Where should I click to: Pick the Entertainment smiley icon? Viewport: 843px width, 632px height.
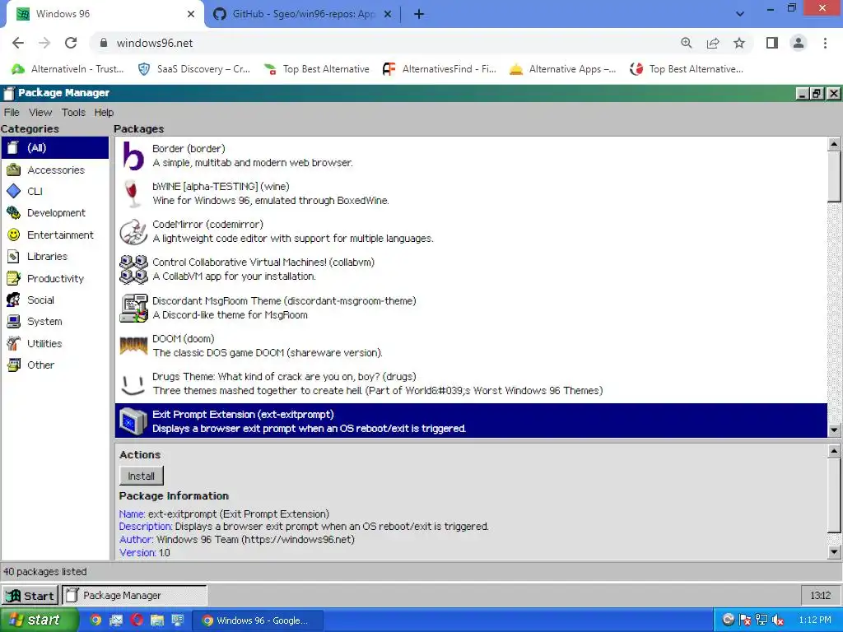click(x=13, y=235)
